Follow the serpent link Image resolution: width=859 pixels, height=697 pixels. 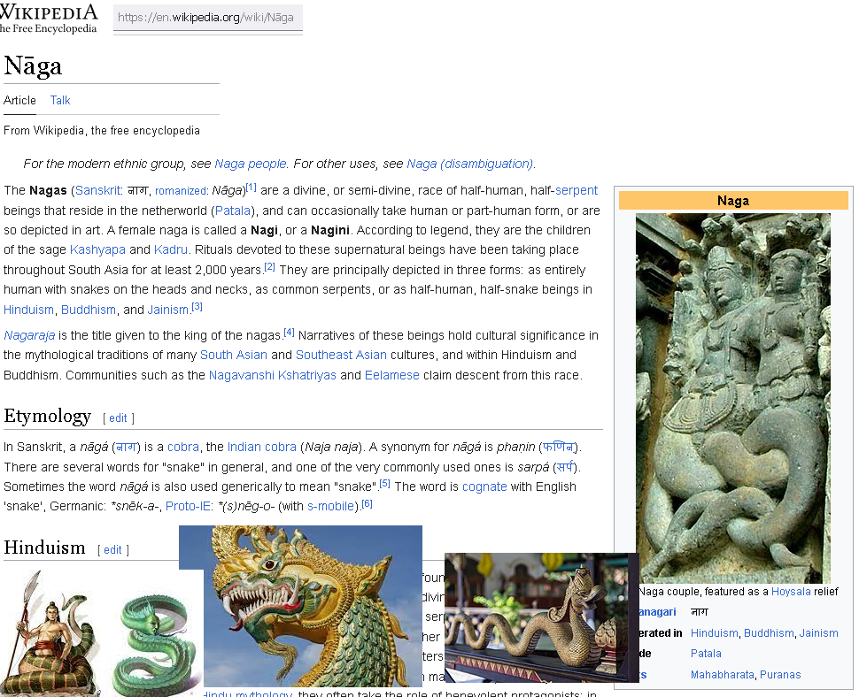click(x=577, y=190)
